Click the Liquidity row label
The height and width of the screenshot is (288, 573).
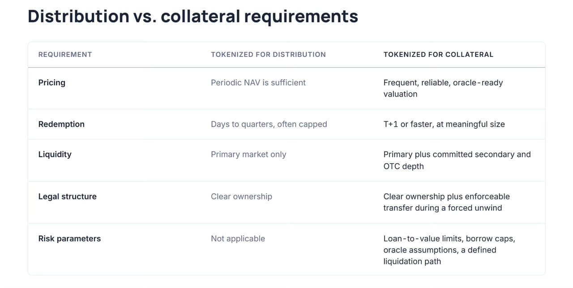tap(55, 154)
